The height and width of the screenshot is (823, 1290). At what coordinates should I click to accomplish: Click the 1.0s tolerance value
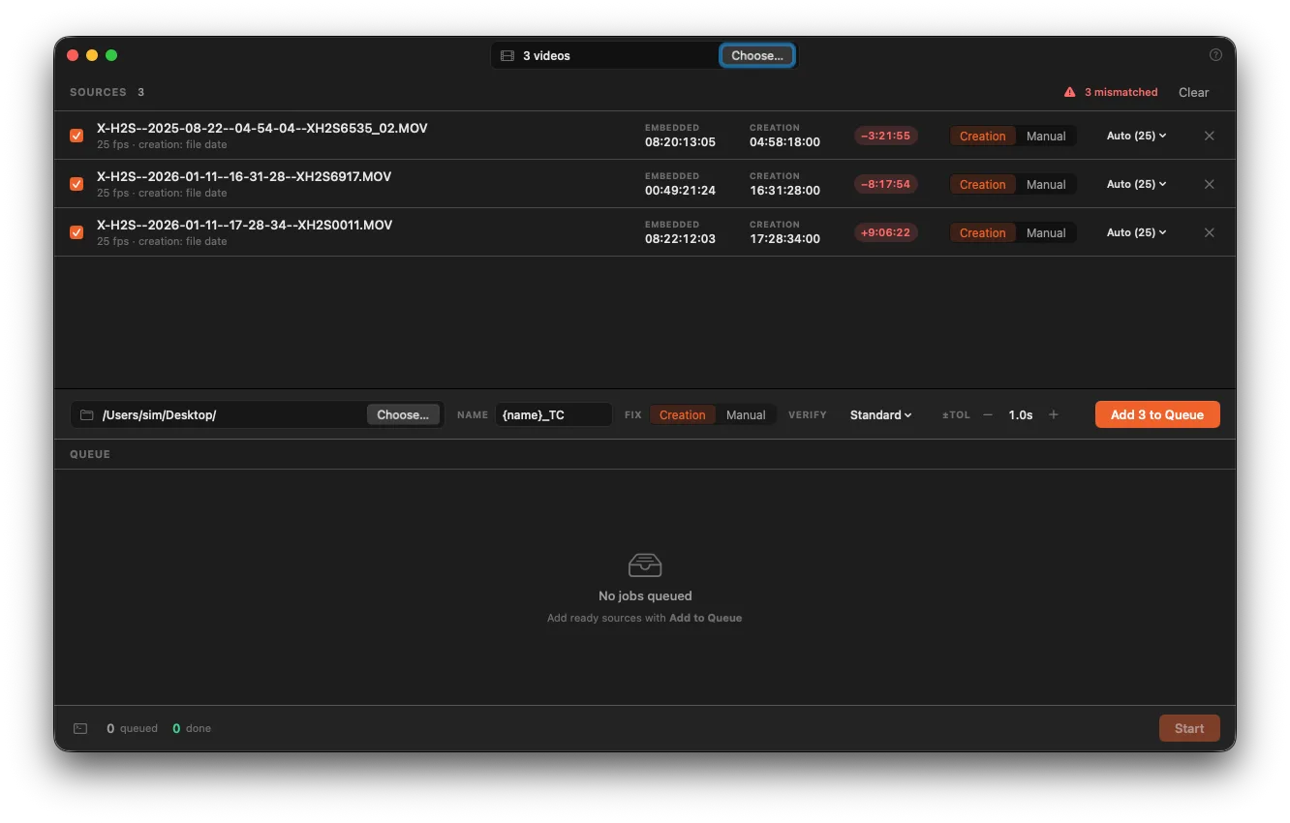pyautogui.click(x=1021, y=414)
